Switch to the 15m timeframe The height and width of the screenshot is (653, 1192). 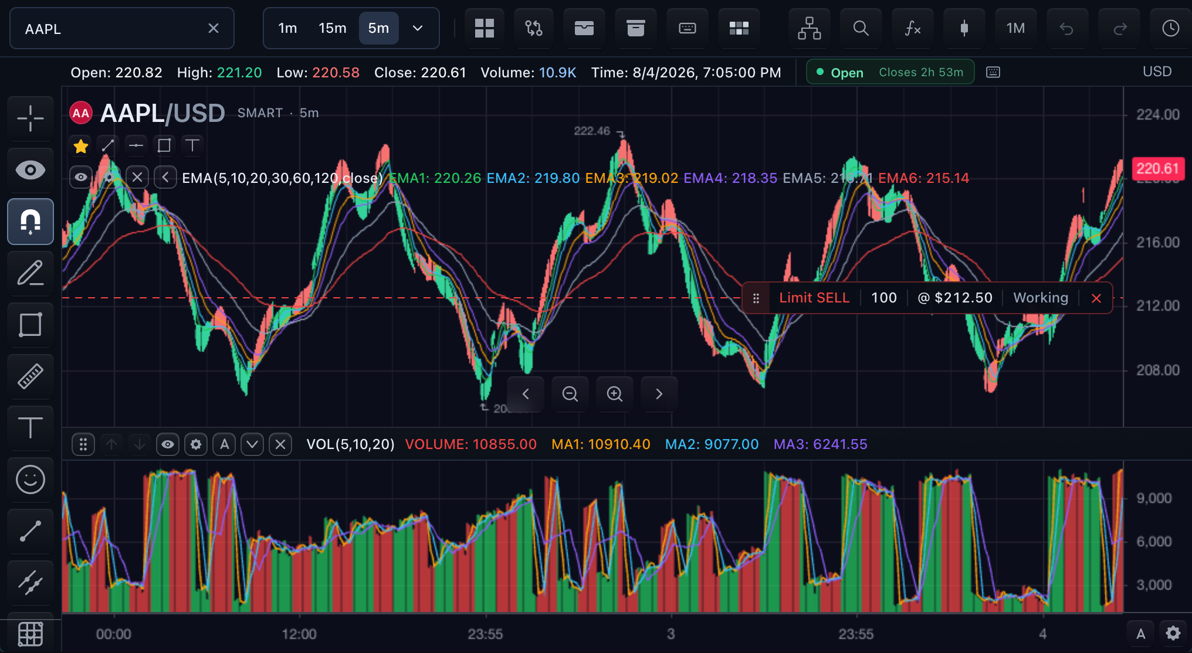click(x=332, y=28)
